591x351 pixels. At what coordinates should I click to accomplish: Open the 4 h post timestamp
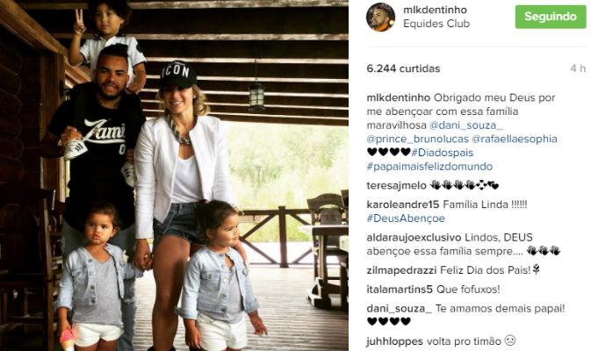(578, 68)
